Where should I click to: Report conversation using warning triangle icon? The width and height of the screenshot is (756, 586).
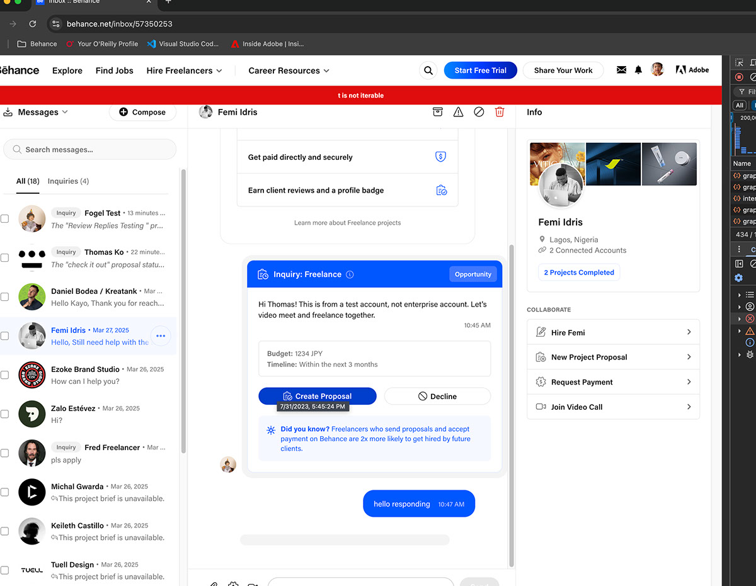pyautogui.click(x=458, y=112)
